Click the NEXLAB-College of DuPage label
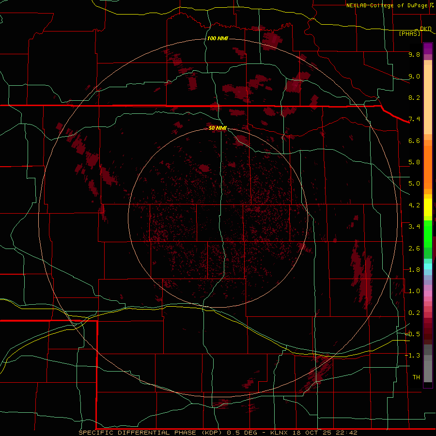The width and height of the screenshot is (436, 436). (x=387, y=5)
